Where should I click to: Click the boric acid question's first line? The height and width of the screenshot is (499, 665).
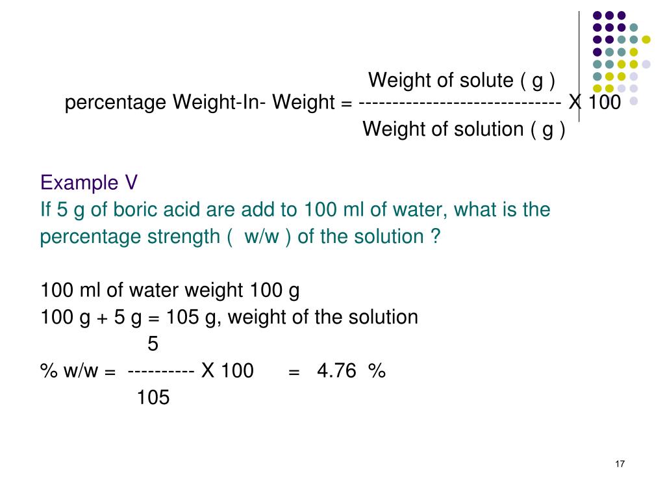(295, 210)
